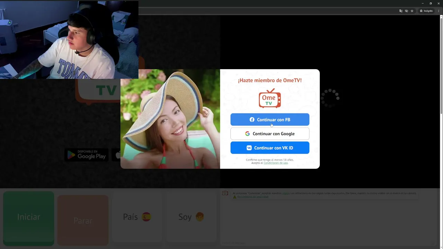Click the OmeTV logo in the signup dialog
Screen dimensions: 443x249
coord(270,98)
